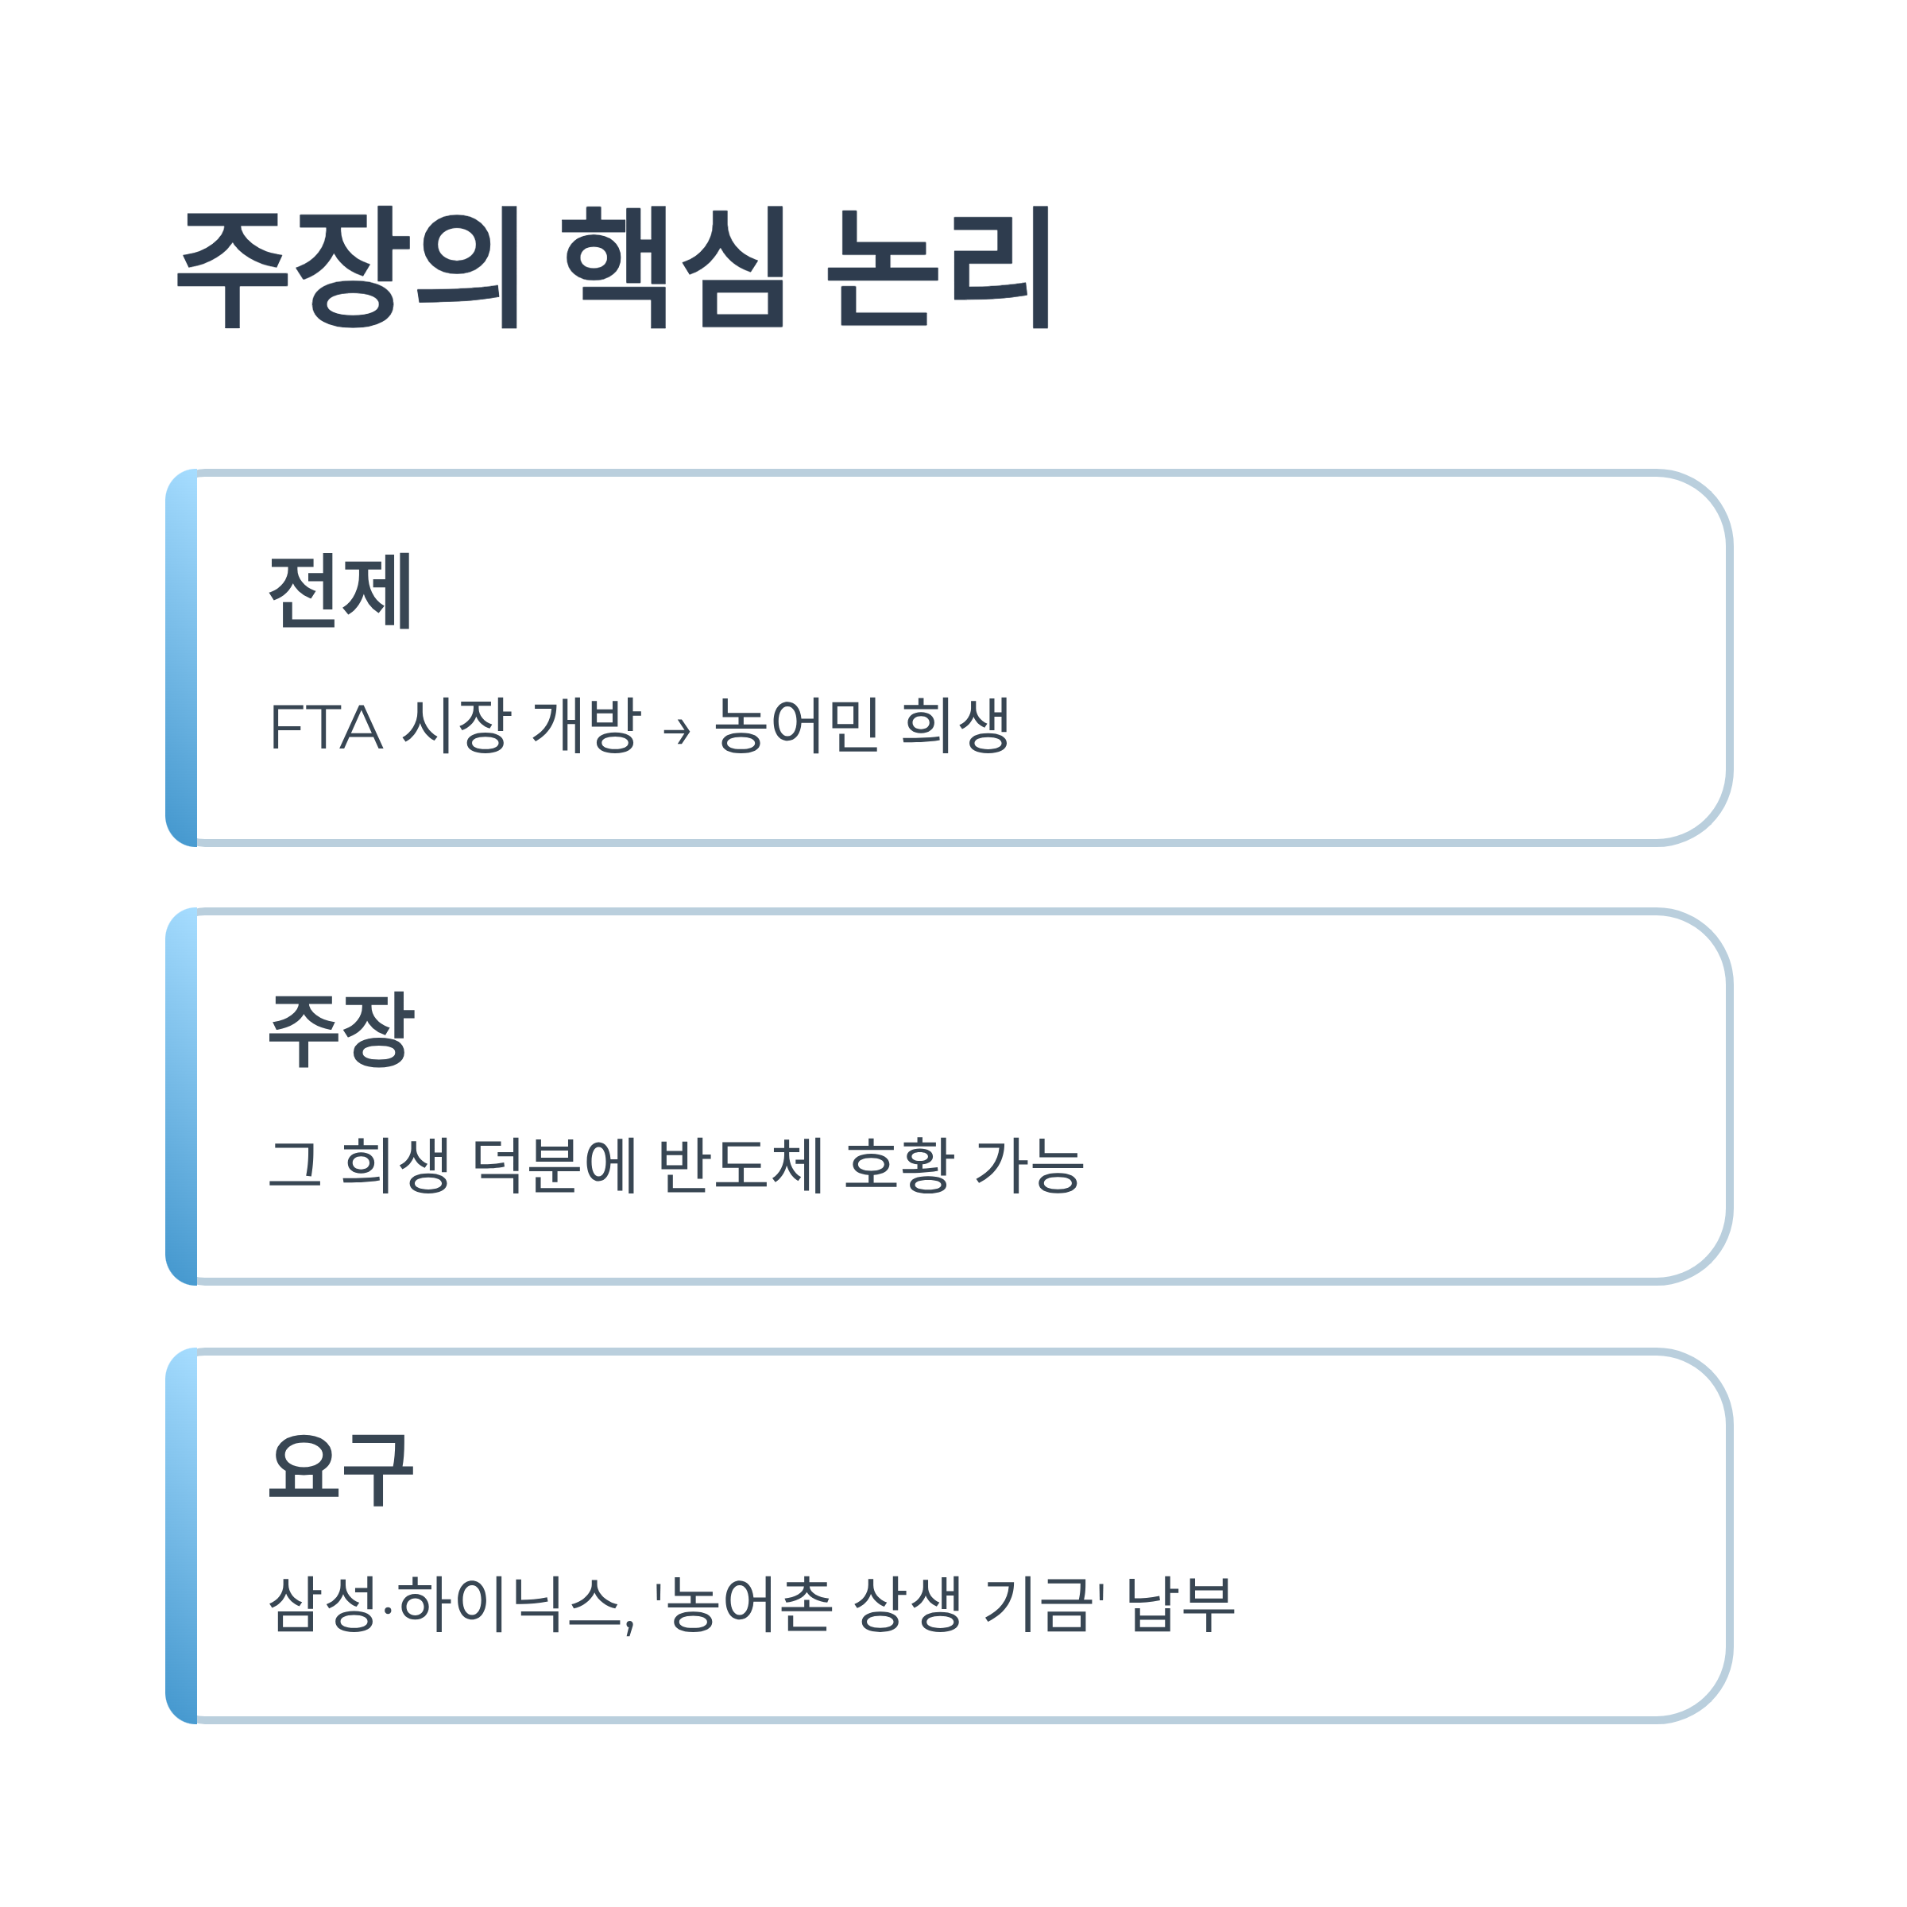Click the blue accent bar of the 주장 card

[182, 1097]
